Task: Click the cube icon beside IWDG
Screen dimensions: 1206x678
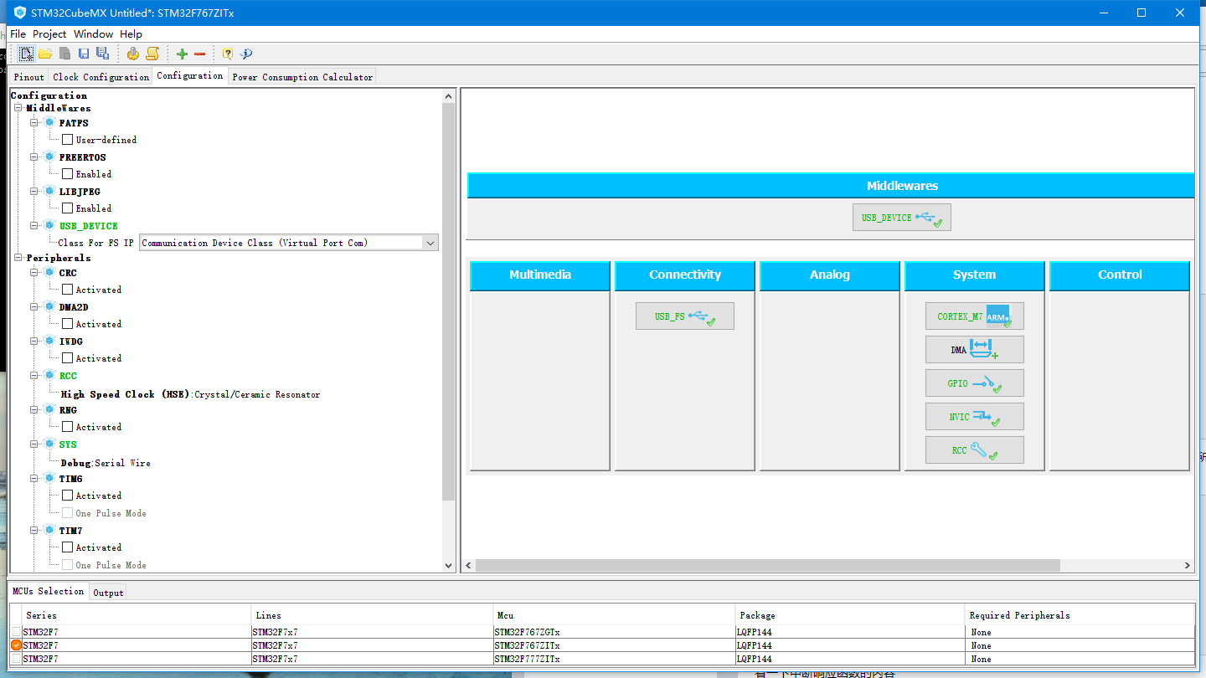Action: [x=49, y=341]
